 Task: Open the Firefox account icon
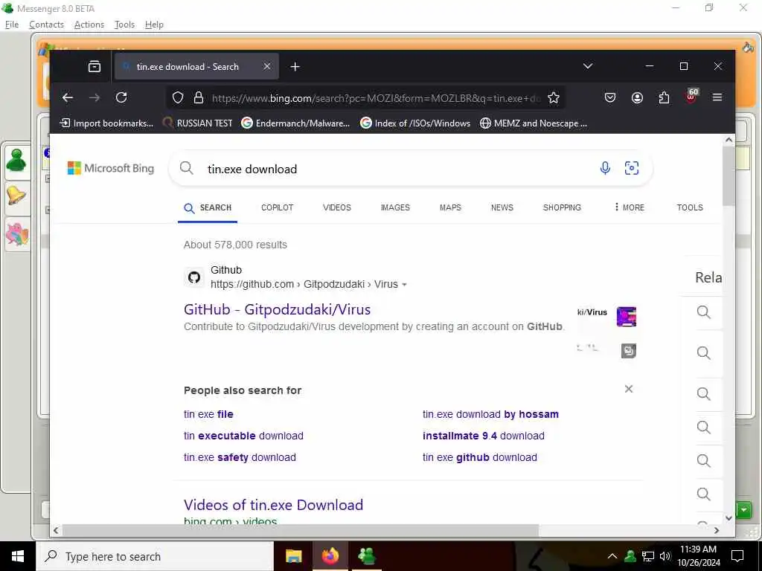click(637, 97)
